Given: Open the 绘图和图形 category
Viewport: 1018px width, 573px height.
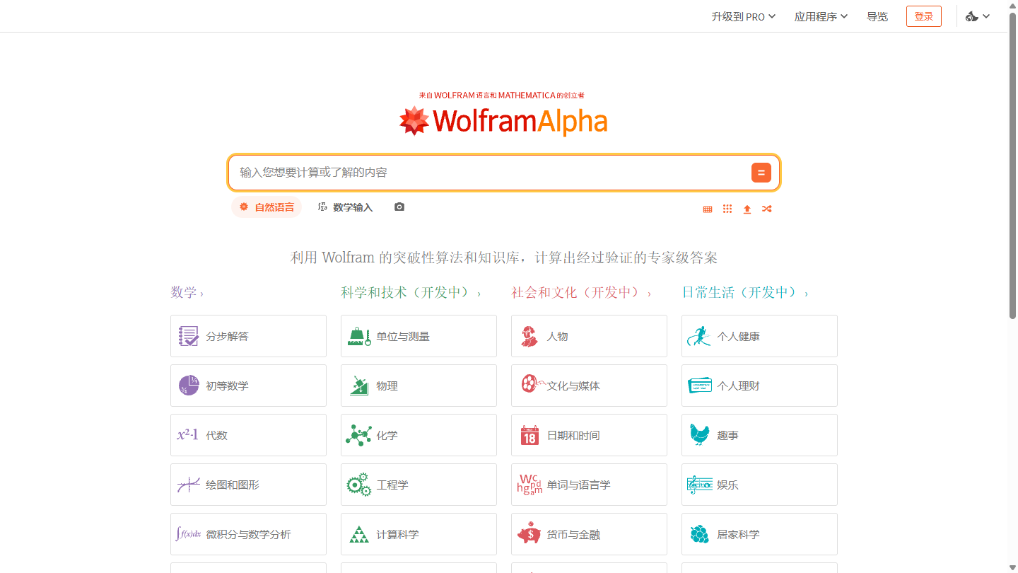Looking at the screenshot, I should (248, 485).
